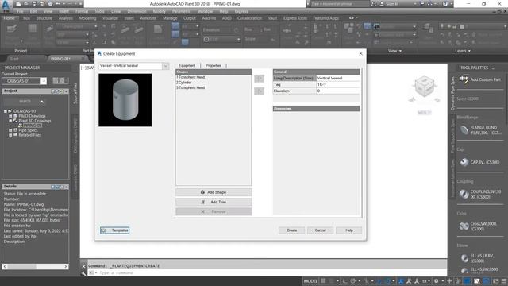Open the Source Files side tab
The image size is (508, 286).
tap(75, 94)
